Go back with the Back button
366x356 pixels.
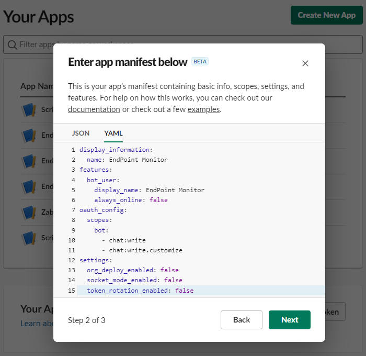pyautogui.click(x=242, y=319)
